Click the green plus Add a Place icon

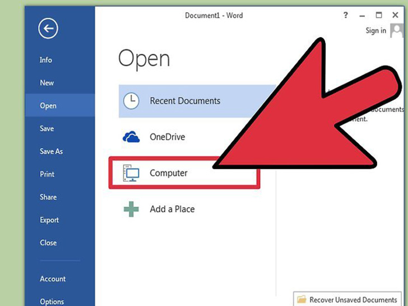pyautogui.click(x=131, y=209)
